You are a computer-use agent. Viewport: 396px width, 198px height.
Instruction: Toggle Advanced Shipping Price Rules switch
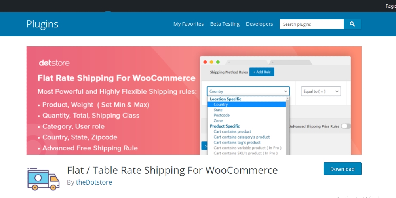tap(346, 126)
